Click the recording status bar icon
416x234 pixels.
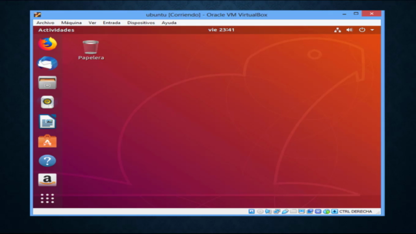(x=309, y=211)
